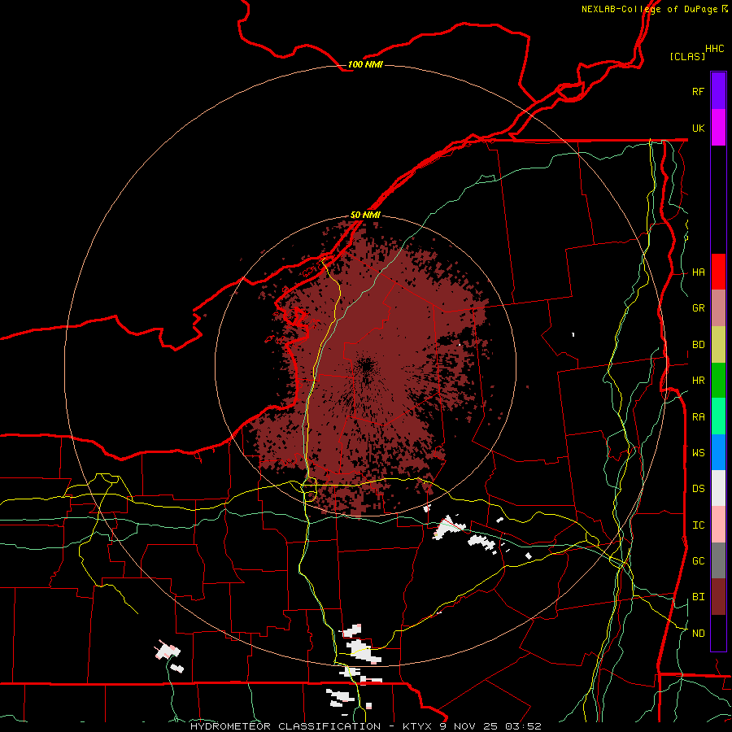Click the DS white legend color swatch

pos(718,488)
